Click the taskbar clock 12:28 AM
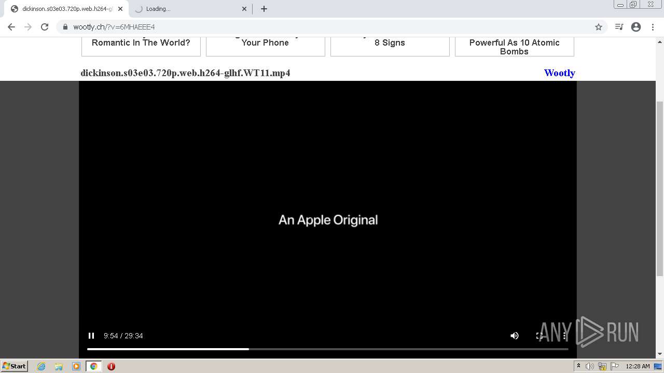The height and width of the screenshot is (373, 664). 638,366
